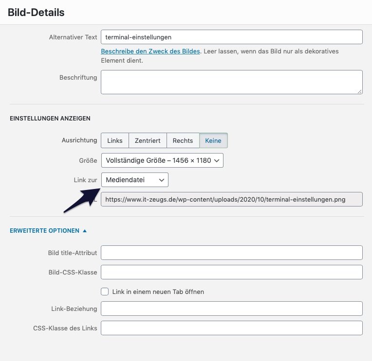Viewport: 372px width, 361px height.
Task: Click the Bild-CSS-Klasse input field
Action: [232, 272]
